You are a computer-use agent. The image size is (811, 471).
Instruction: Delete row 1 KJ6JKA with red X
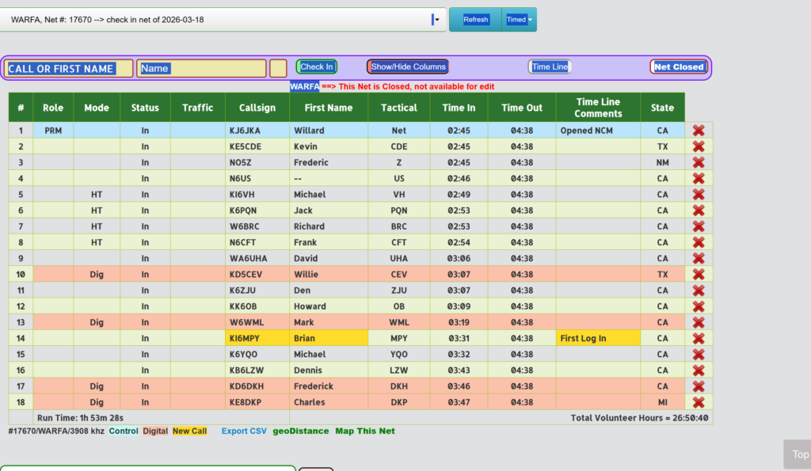(699, 131)
